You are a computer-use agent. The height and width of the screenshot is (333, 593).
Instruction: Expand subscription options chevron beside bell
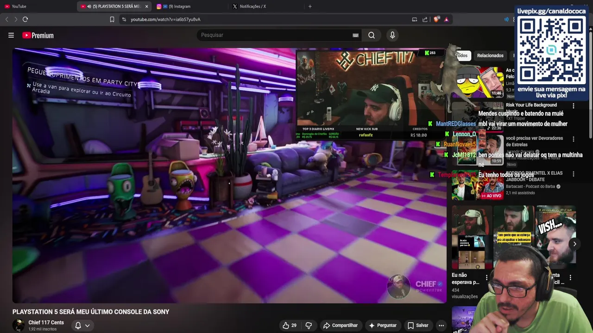click(x=87, y=325)
